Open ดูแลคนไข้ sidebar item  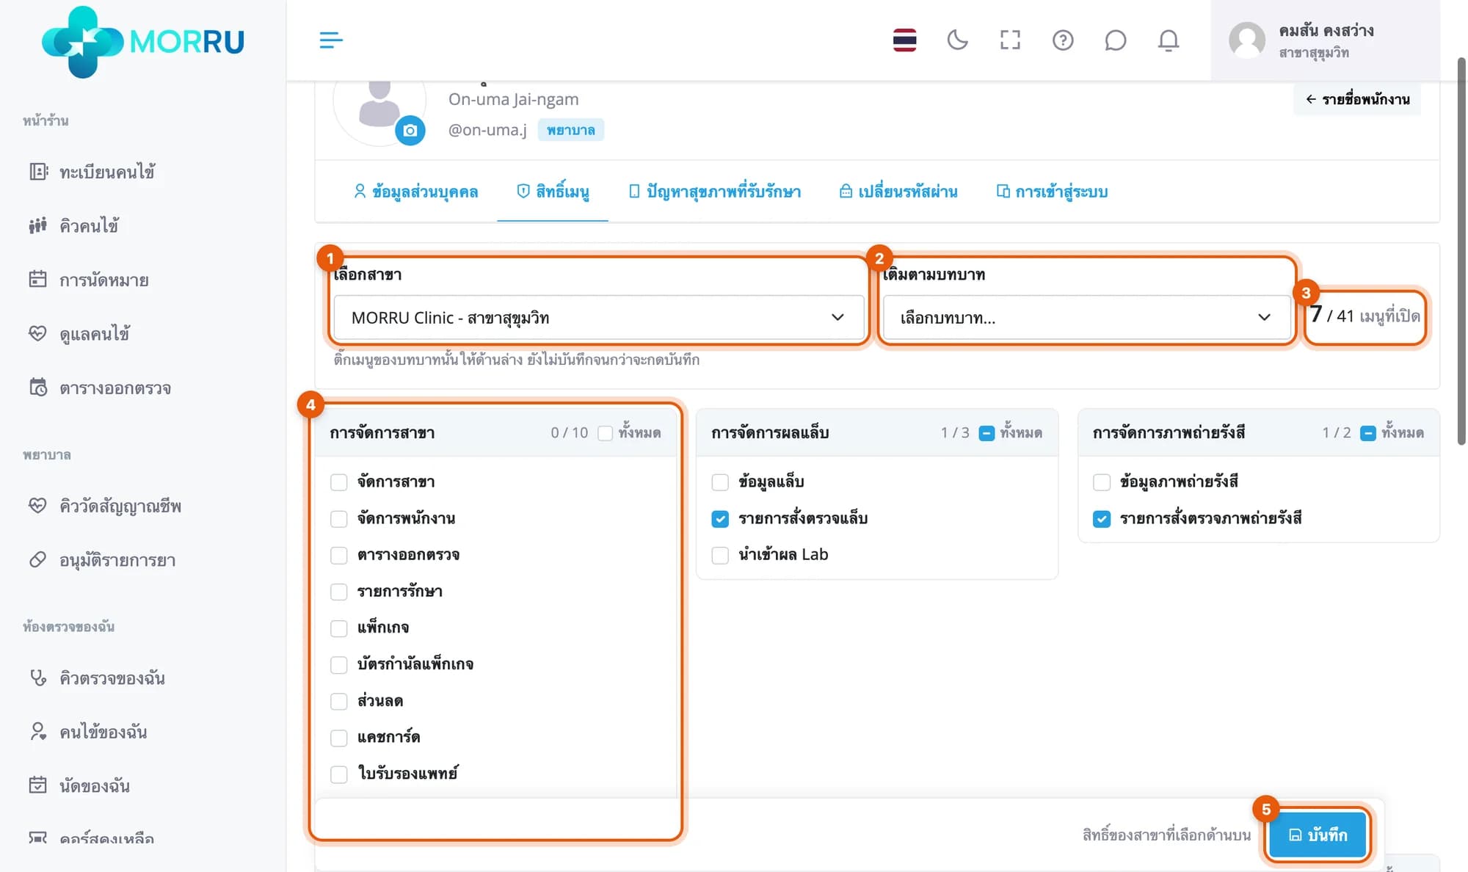[x=79, y=334]
